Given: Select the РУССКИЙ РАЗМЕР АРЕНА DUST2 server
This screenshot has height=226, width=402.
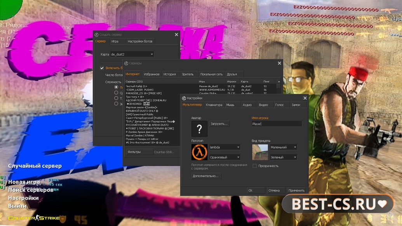Looking at the screenshot, I should [x=153, y=125].
